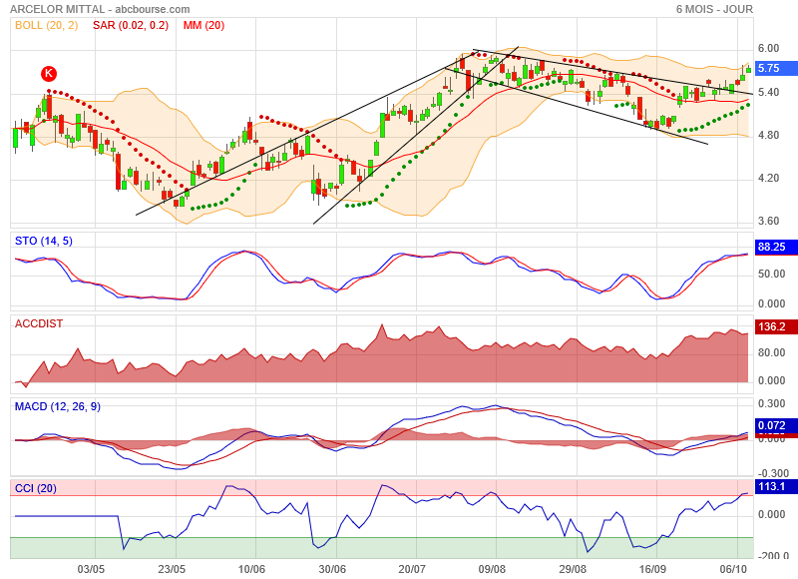Click the 80.00 ACCDIST axis value

point(771,353)
